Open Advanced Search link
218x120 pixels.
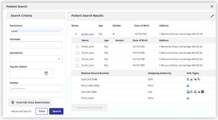(x=21, y=111)
